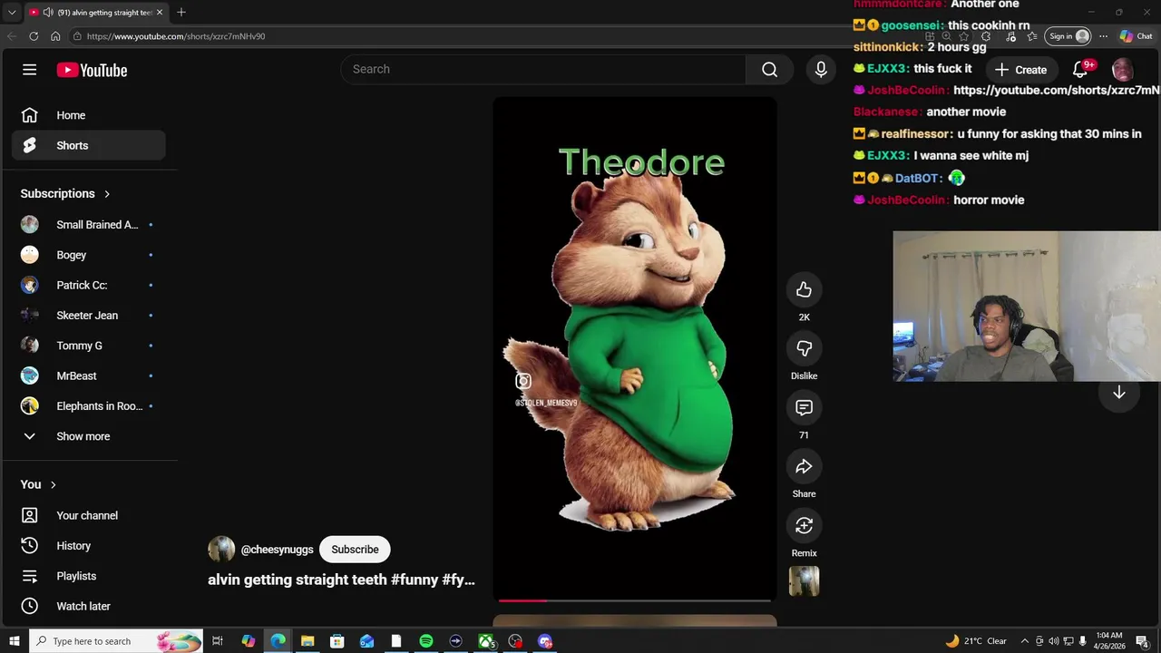Open Playlists in the sidebar

point(89,576)
